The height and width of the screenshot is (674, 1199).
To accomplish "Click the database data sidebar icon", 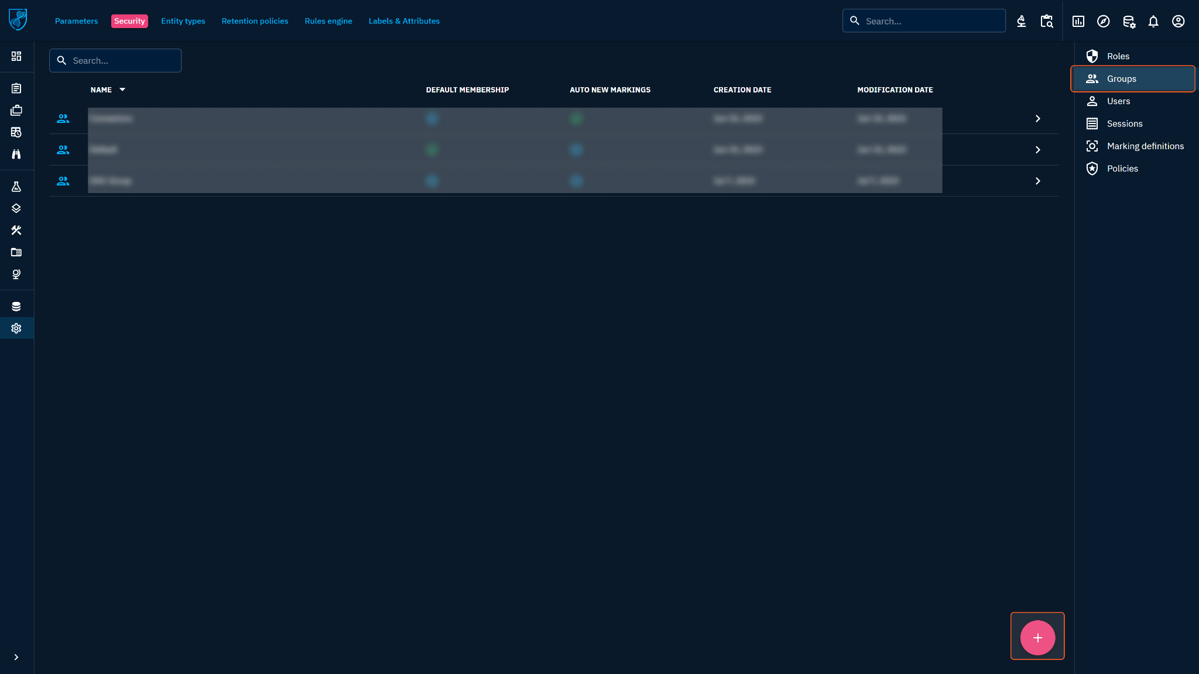I will point(16,306).
